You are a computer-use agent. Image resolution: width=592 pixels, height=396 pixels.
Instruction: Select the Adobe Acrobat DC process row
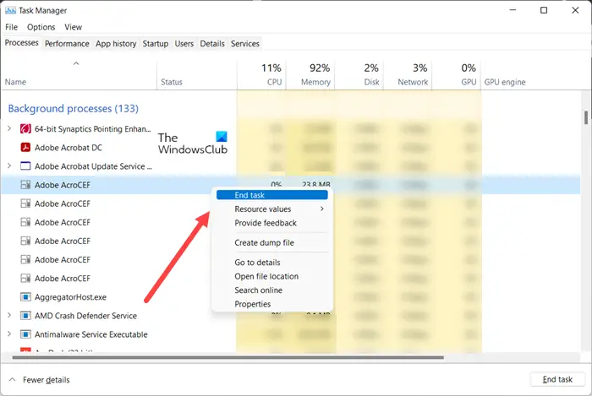click(291, 147)
